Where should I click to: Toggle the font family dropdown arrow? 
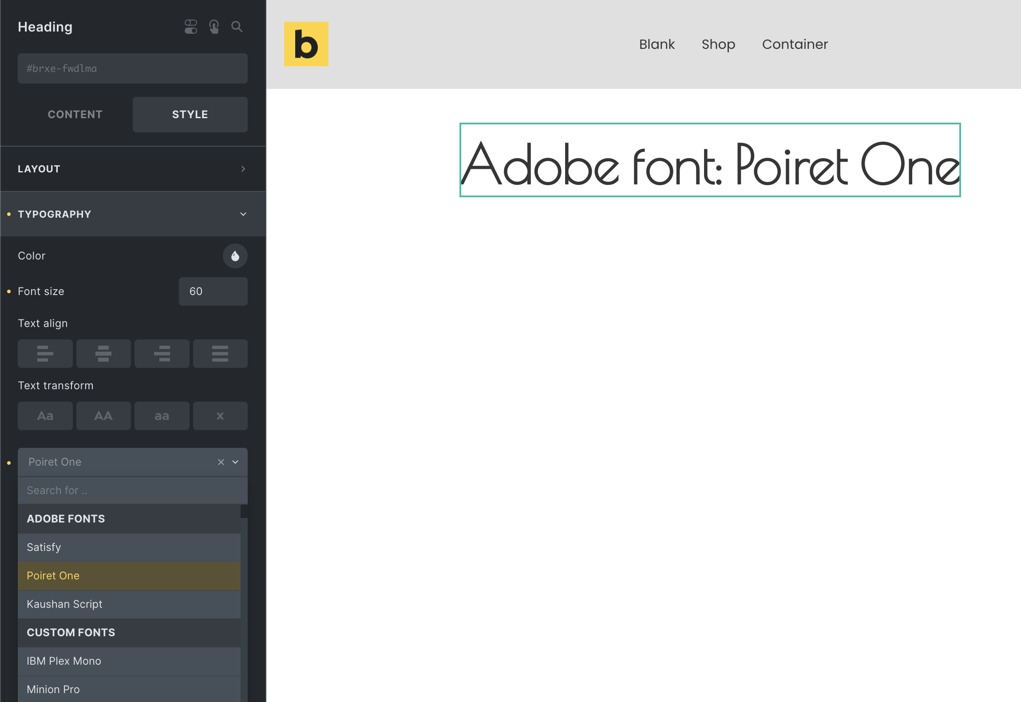236,462
